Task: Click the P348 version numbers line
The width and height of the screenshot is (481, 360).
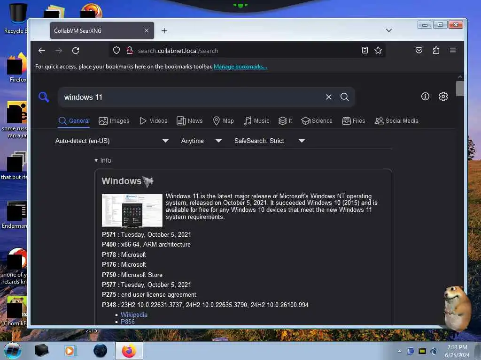Action: pos(205,305)
